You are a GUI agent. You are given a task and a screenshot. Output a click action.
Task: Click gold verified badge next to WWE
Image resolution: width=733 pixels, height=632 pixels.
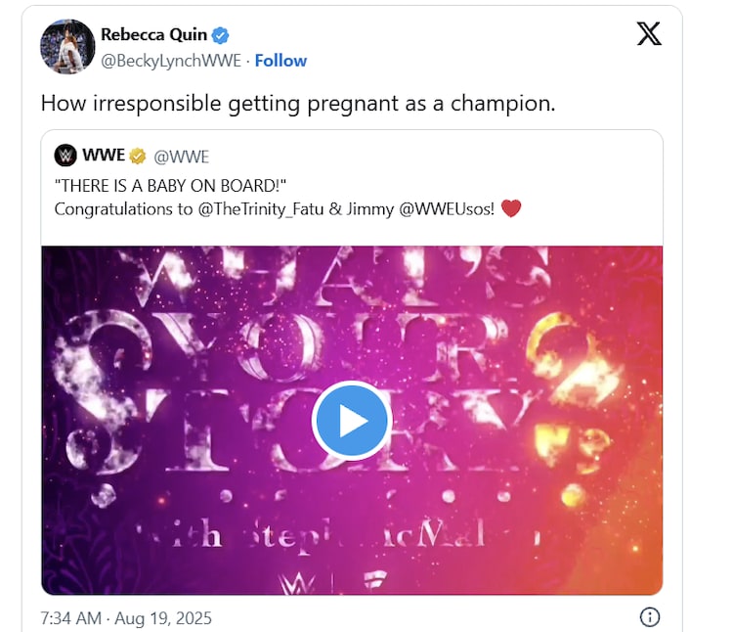139,157
